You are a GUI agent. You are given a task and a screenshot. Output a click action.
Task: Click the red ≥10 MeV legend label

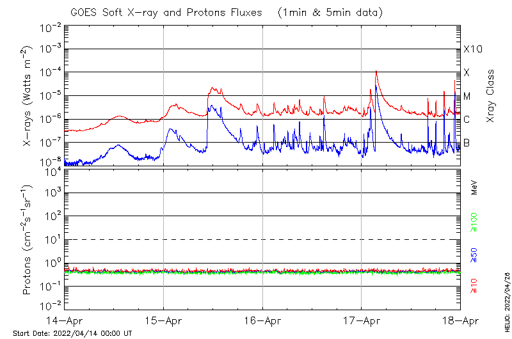pos(474,285)
